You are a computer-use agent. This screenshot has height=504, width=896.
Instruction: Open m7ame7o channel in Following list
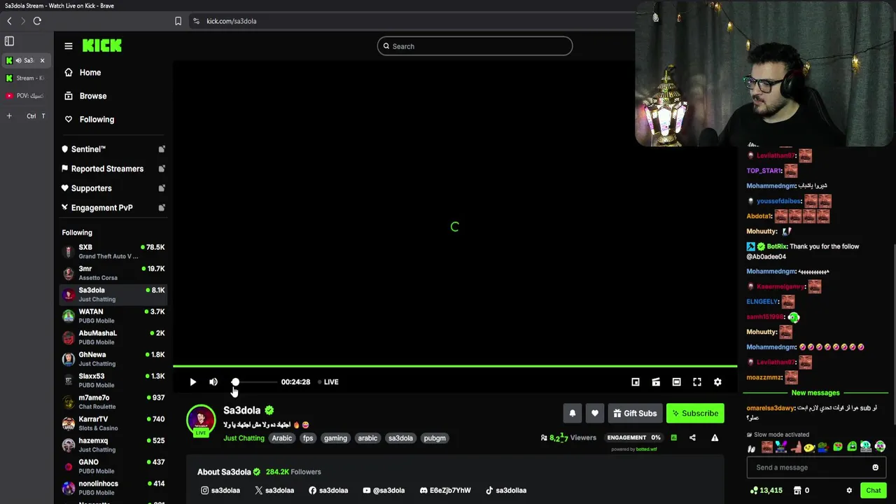(113, 402)
